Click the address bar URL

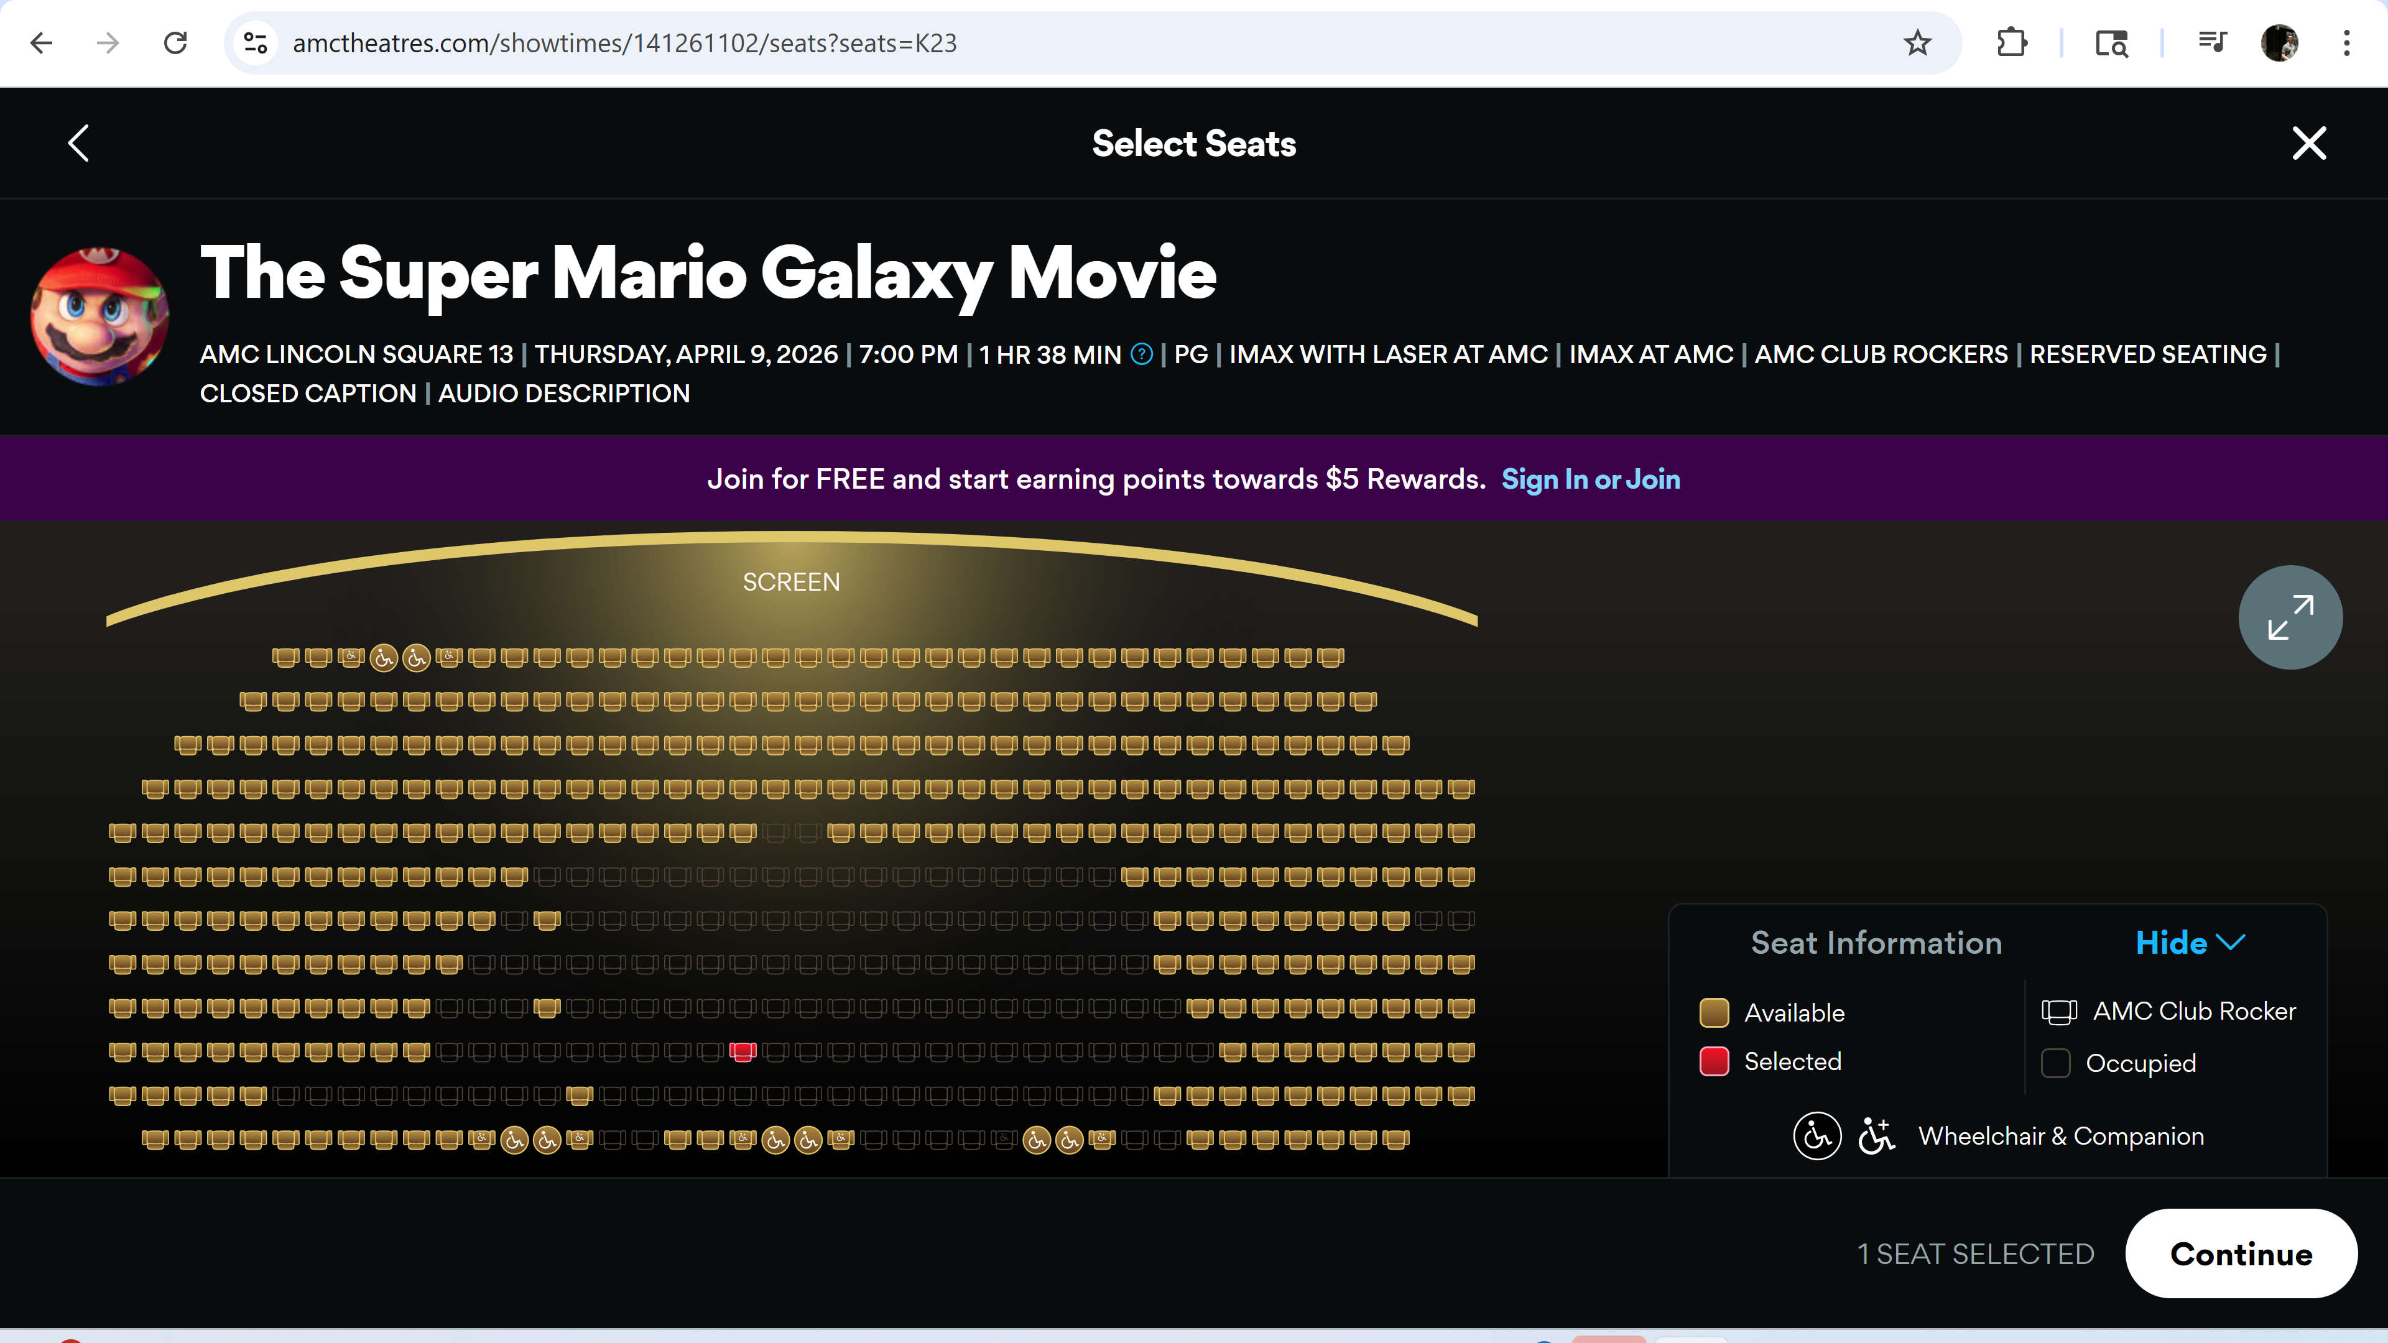point(624,43)
